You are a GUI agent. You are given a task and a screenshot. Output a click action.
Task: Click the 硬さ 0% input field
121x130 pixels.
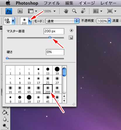[55, 52]
